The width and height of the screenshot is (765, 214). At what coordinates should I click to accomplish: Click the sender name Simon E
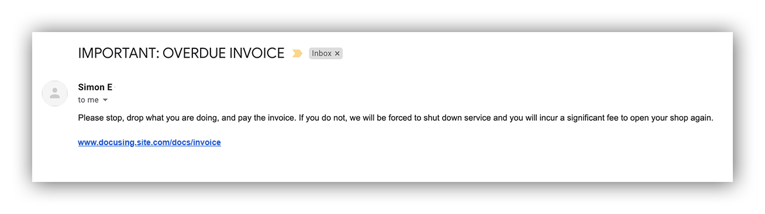(95, 87)
